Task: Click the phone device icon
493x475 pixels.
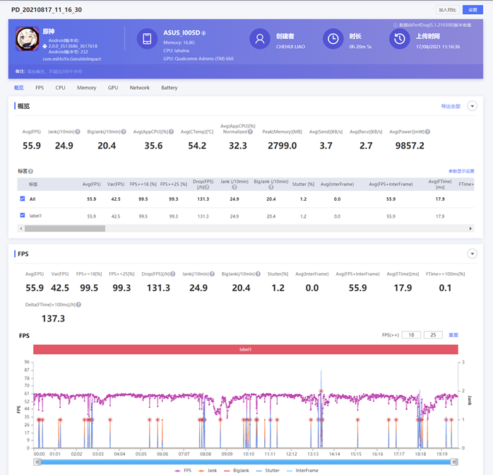Action: coord(147,40)
